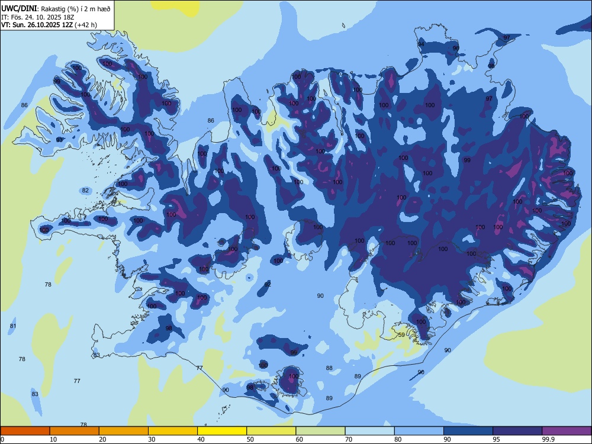592x444 pixels.
Task: Select the bright yellow 40–50 legend swatch
Action: pyautogui.click(x=222, y=431)
